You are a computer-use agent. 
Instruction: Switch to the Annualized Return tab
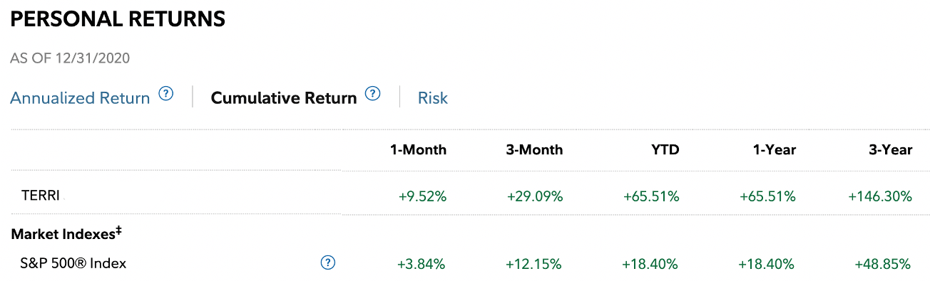(x=80, y=98)
